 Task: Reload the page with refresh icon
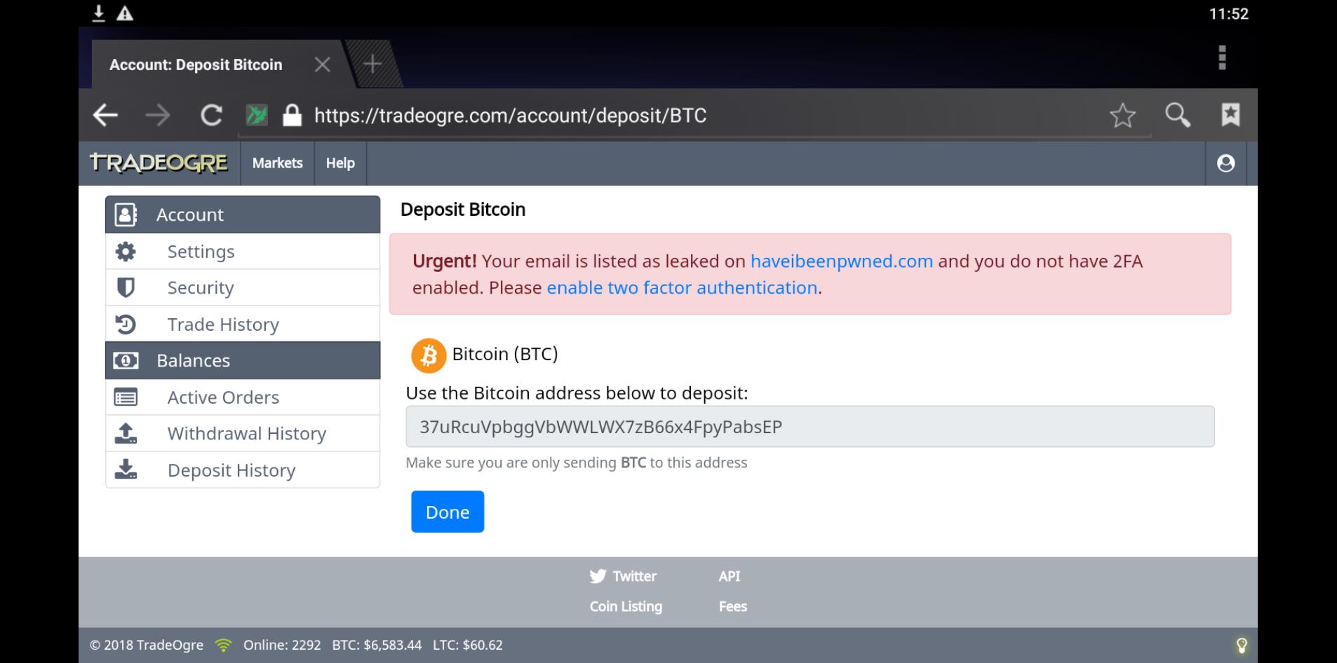211,115
